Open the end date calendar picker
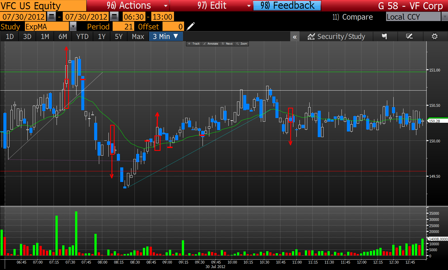Viewport: 448px width, 270px height. [114, 17]
